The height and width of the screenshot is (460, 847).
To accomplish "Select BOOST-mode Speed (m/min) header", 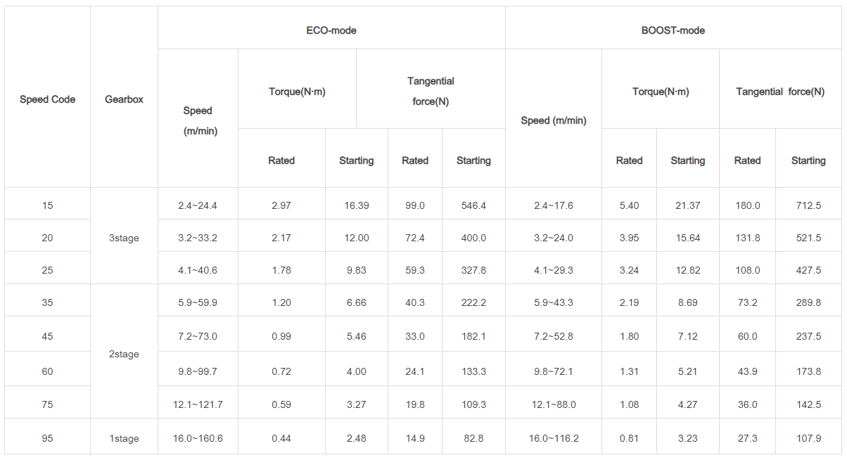I will 553,120.
